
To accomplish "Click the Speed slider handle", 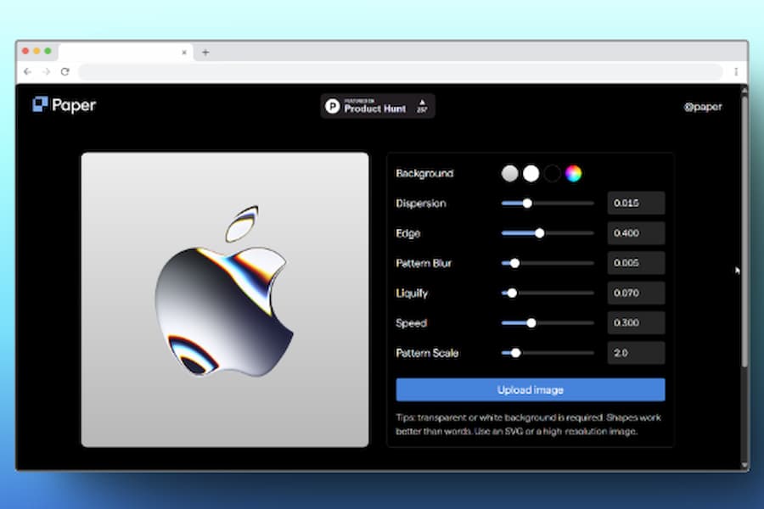I will (531, 323).
